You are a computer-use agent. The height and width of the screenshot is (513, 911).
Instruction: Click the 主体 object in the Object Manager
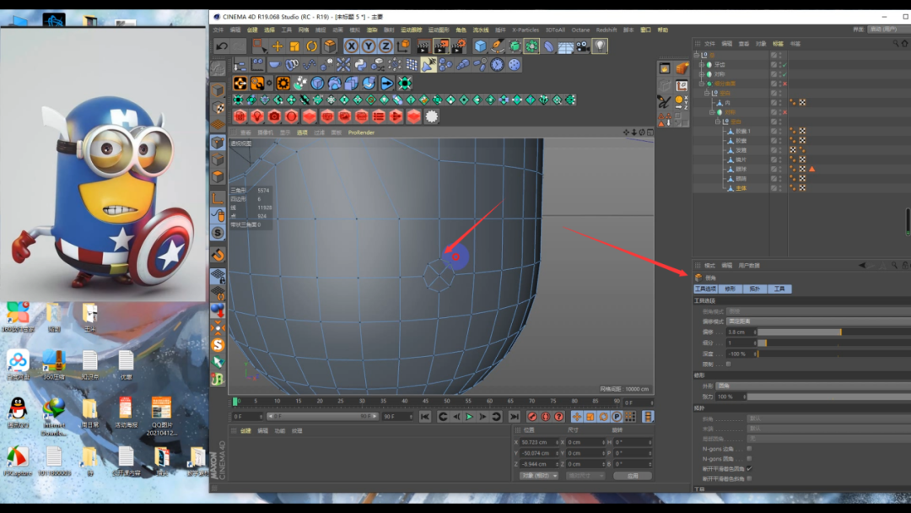(x=741, y=188)
